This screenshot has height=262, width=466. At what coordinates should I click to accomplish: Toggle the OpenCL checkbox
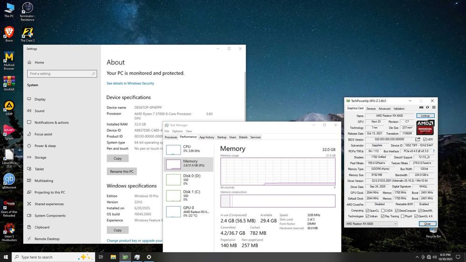click(x=367, y=210)
